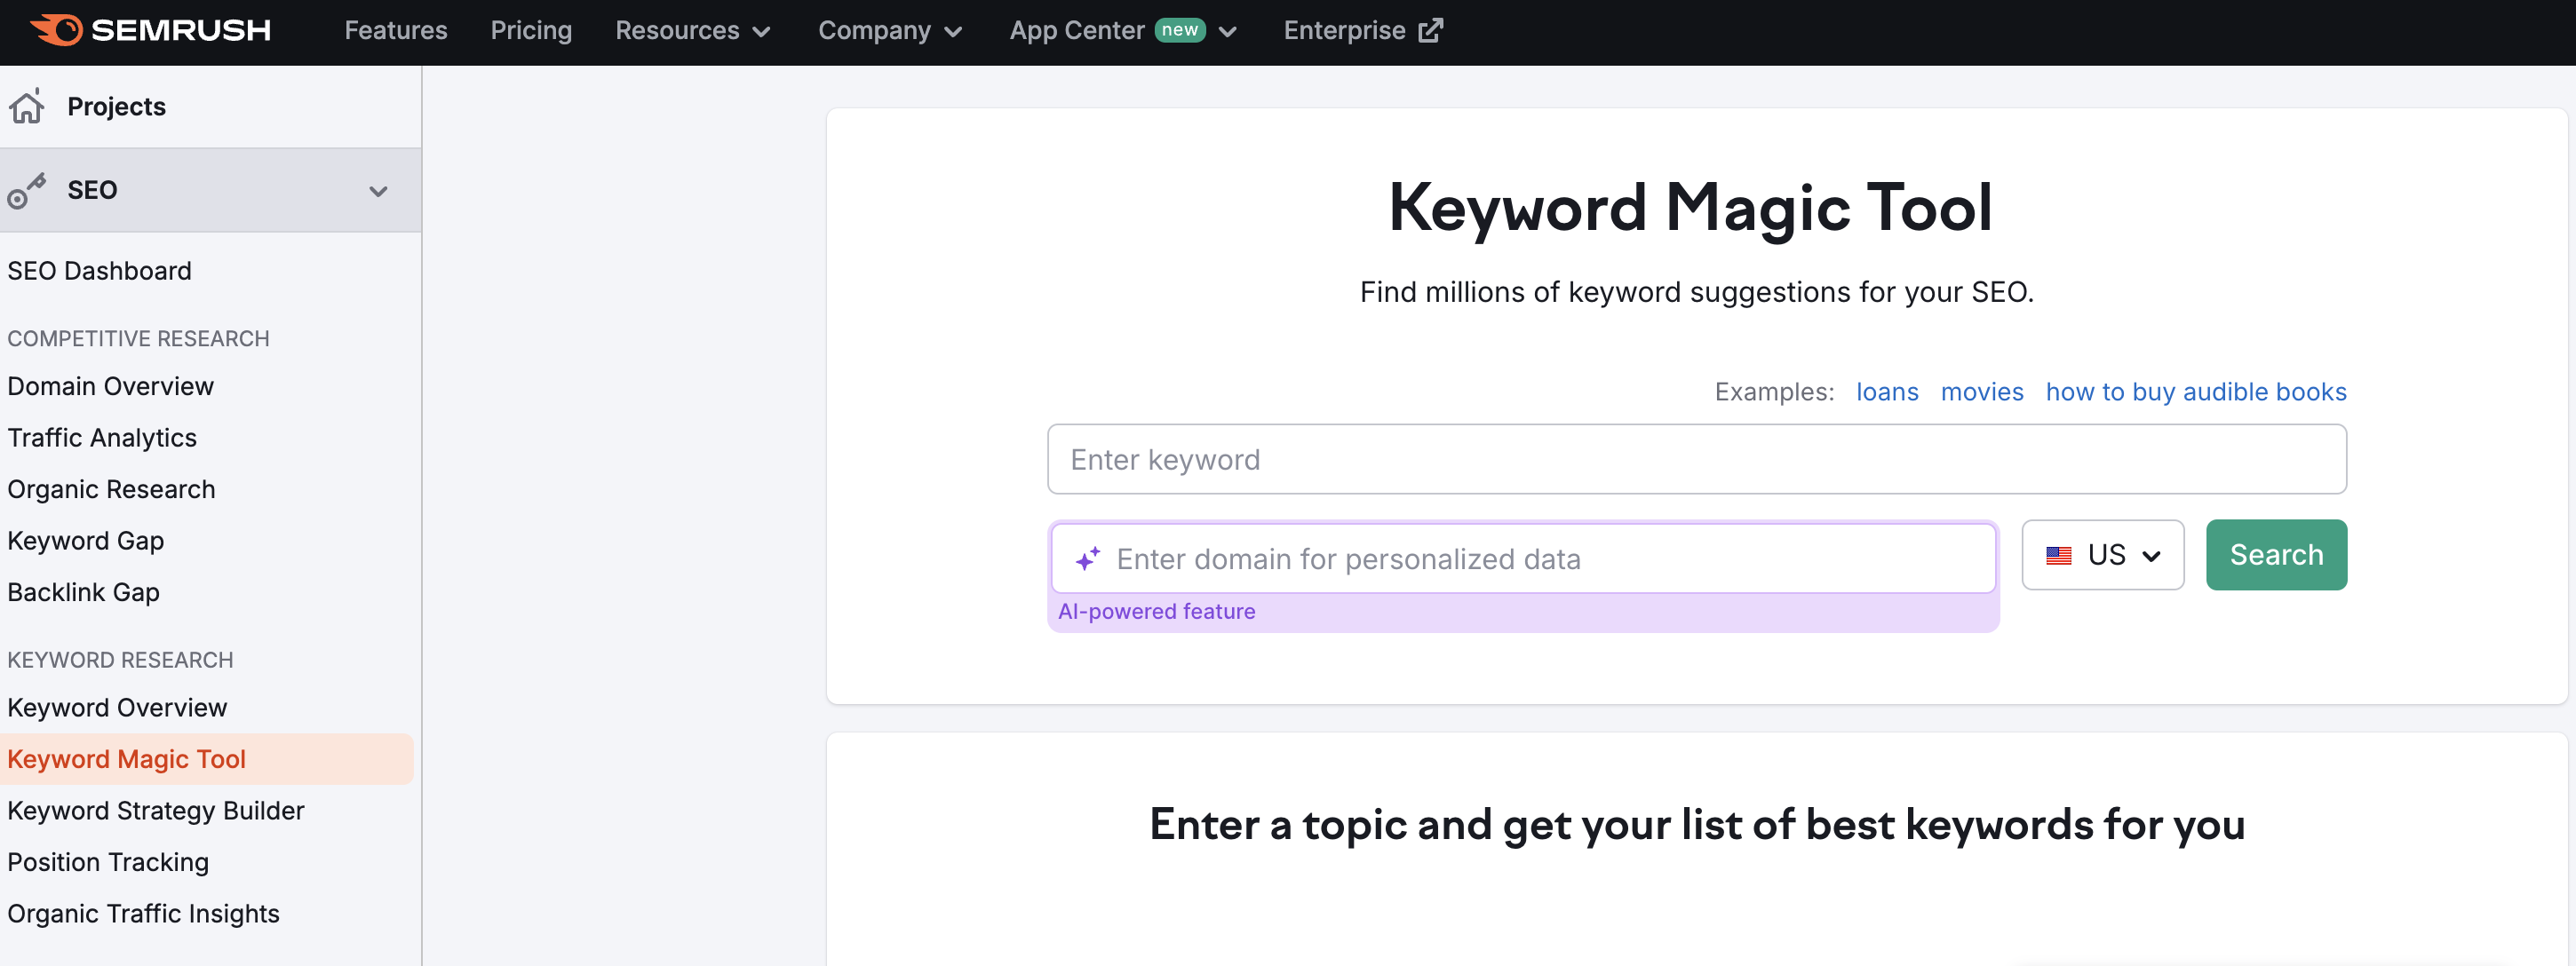Expand the App Center dropdown
Image resolution: width=2576 pixels, height=966 pixels.
click(x=1228, y=30)
